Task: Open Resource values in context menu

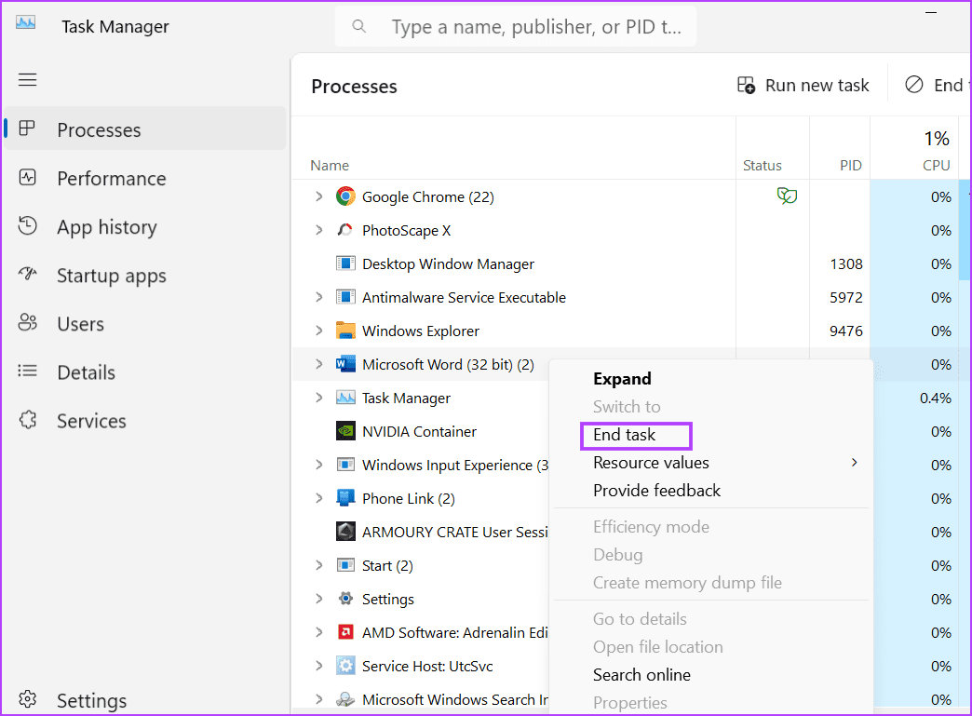Action: click(x=651, y=463)
